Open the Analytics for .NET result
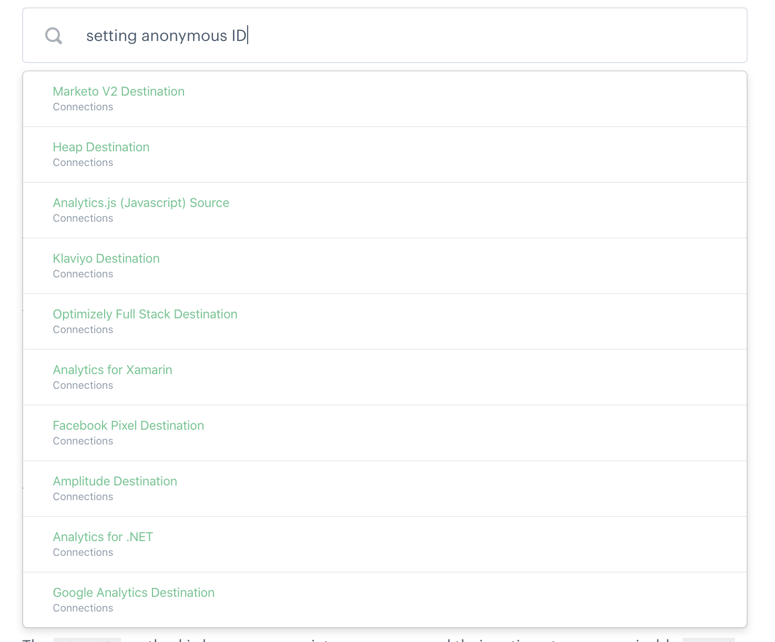This screenshot has height=642, width=775. [x=103, y=537]
